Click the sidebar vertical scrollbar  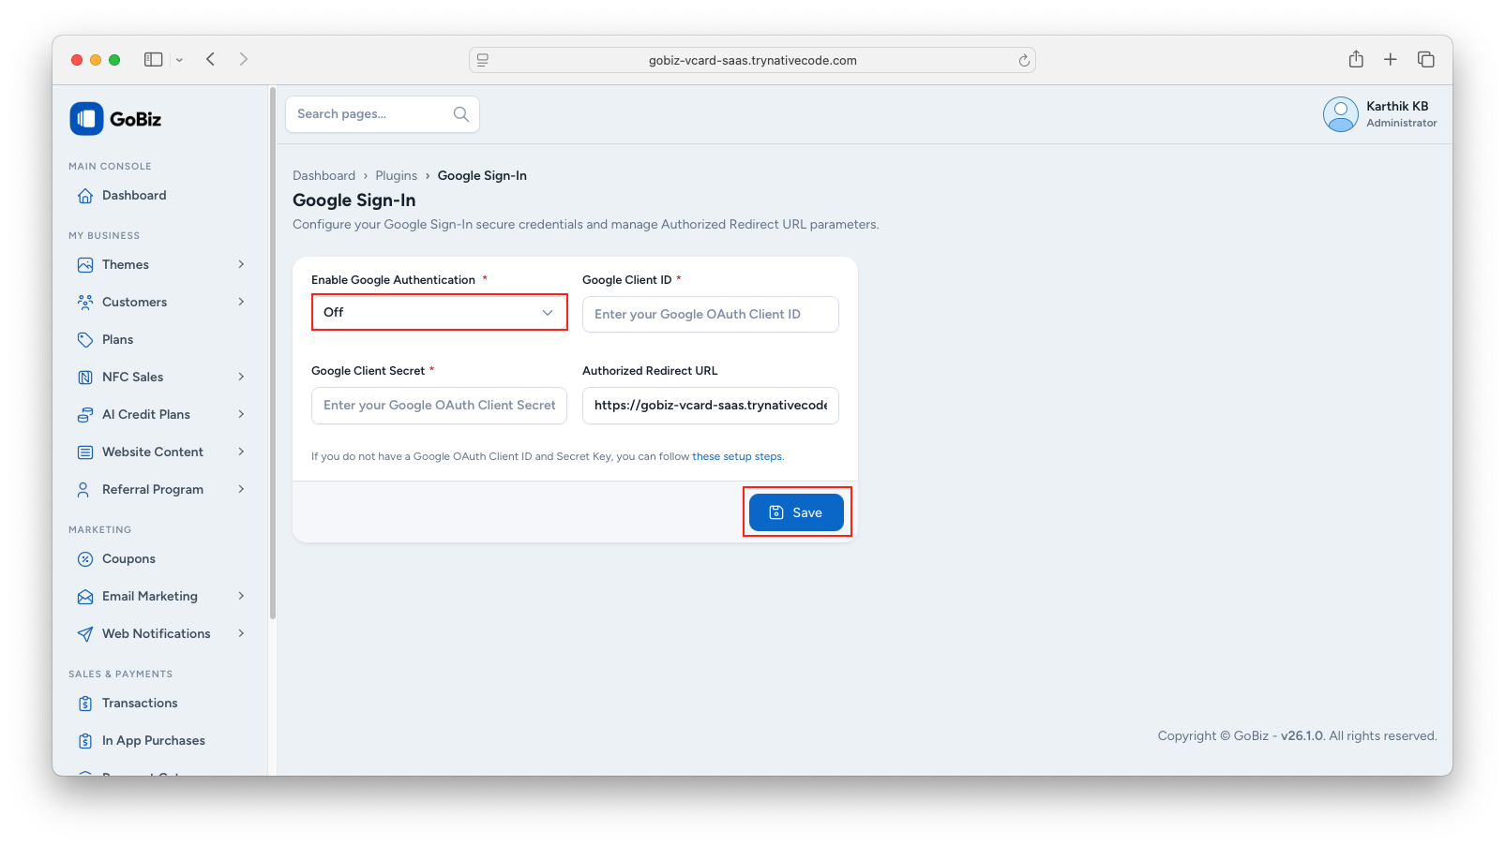[273, 354]
